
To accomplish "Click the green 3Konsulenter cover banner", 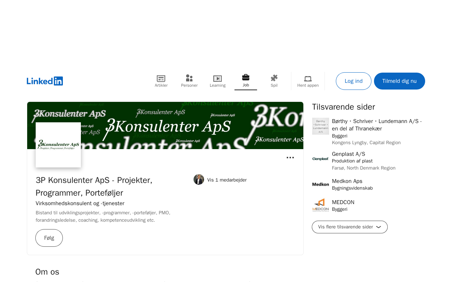I will click(x=191, y=125).
